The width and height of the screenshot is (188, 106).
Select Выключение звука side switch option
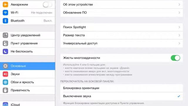pos(122,96)
